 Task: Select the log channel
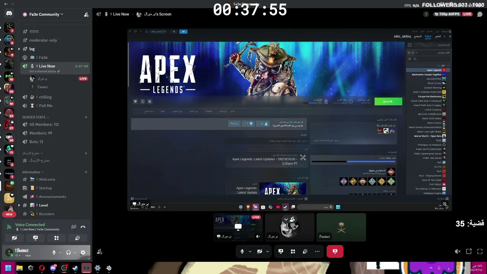click(x=55, y=49)
